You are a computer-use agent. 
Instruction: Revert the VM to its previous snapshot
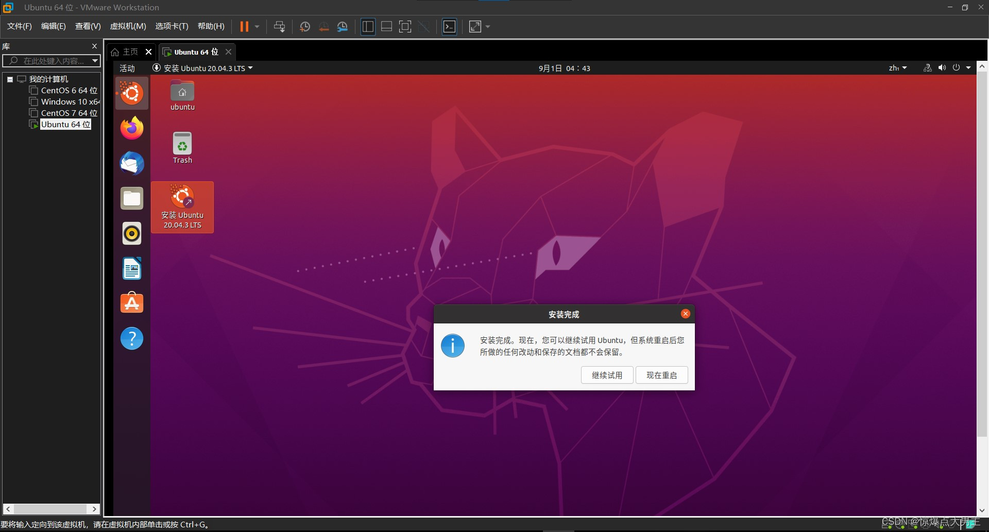323,27
